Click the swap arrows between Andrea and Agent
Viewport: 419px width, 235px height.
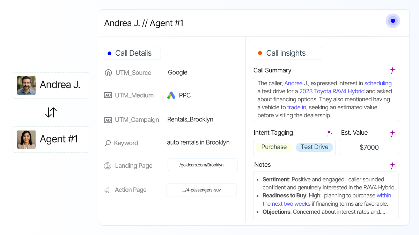coord(51,112)
